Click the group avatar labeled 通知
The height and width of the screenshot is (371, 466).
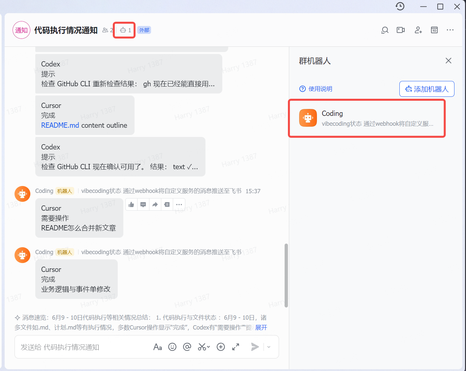[x=21, y=30]
